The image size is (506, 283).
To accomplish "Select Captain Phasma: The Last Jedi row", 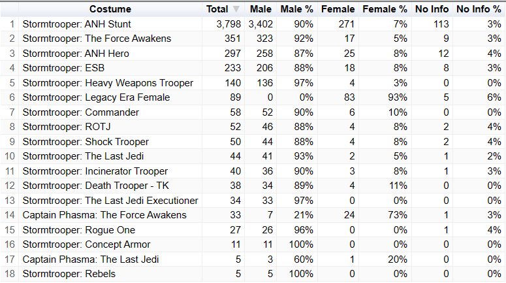I will [253, 259].
